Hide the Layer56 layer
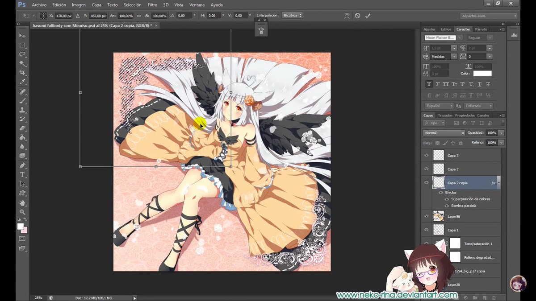The width and height of the screenshot is (536, 301). click(426, 216)
